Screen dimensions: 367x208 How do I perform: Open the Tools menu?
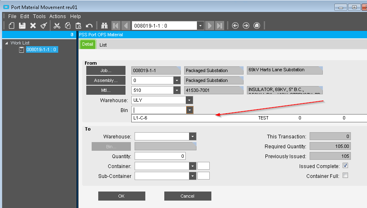(39, 16)
